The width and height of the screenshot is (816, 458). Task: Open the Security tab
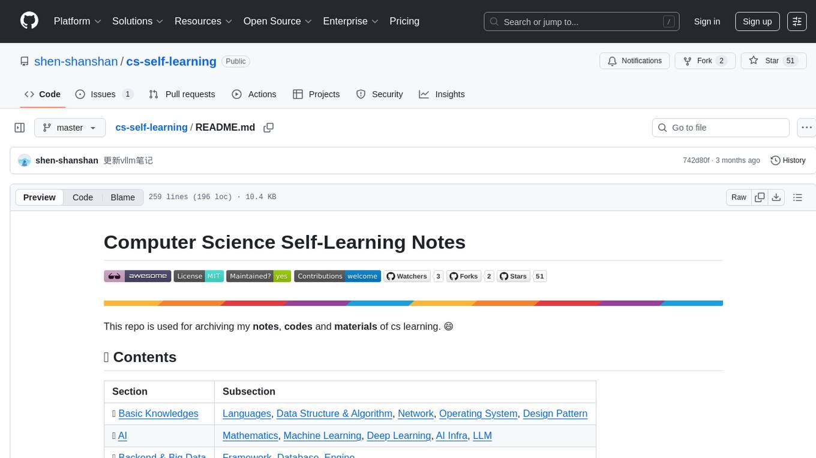click(x=379, y=94)
